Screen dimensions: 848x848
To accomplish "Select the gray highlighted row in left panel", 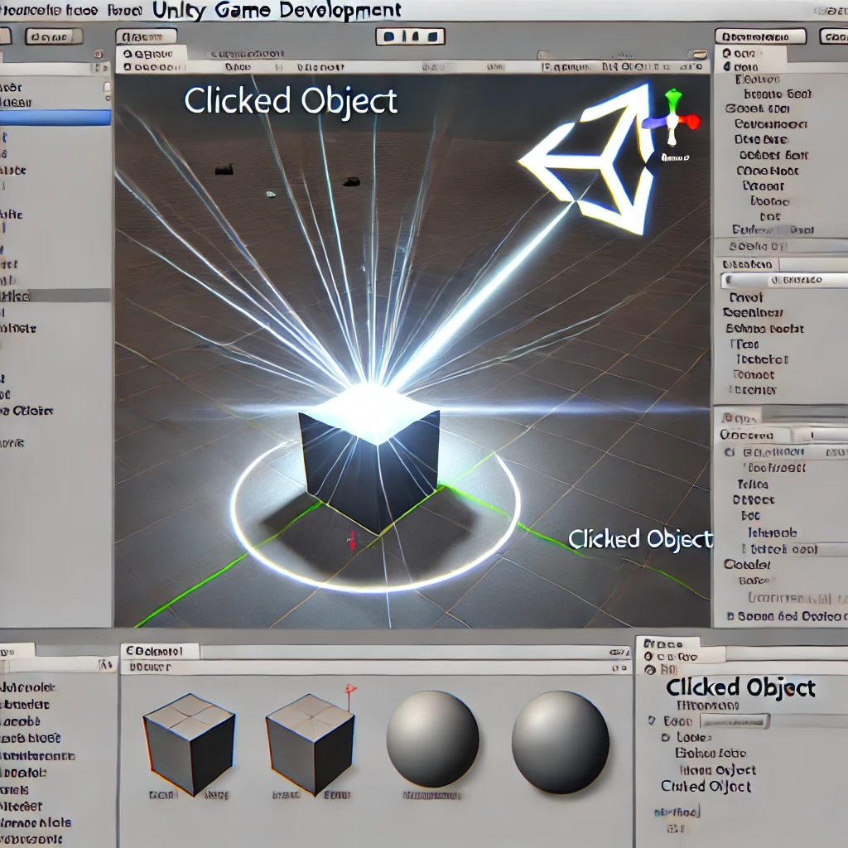I will point(55,296).
